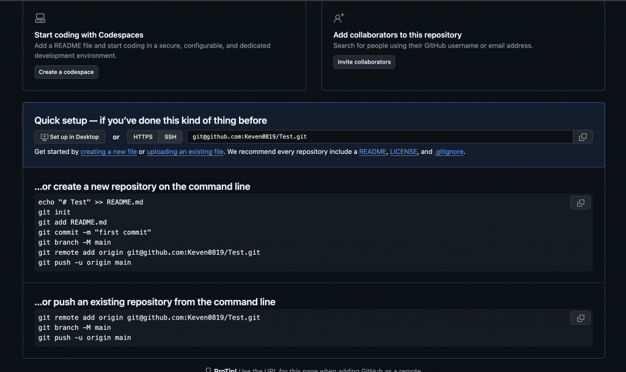Click the echo "# Test" README.md code line
This screenshot has width=626, height=372.
click(90, 202)
